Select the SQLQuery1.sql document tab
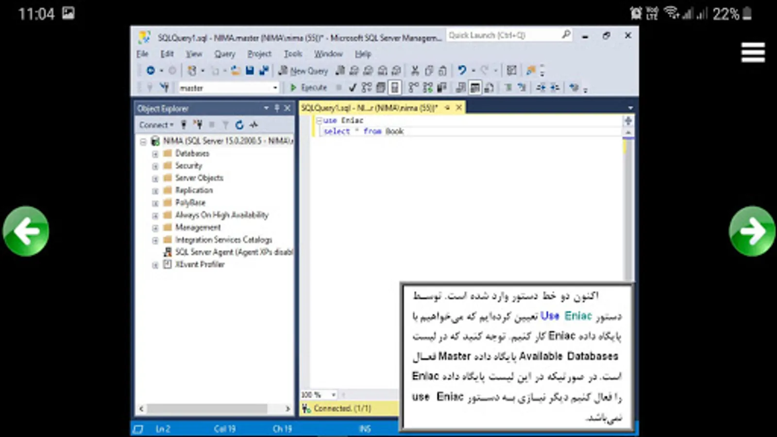 point(370,107)
